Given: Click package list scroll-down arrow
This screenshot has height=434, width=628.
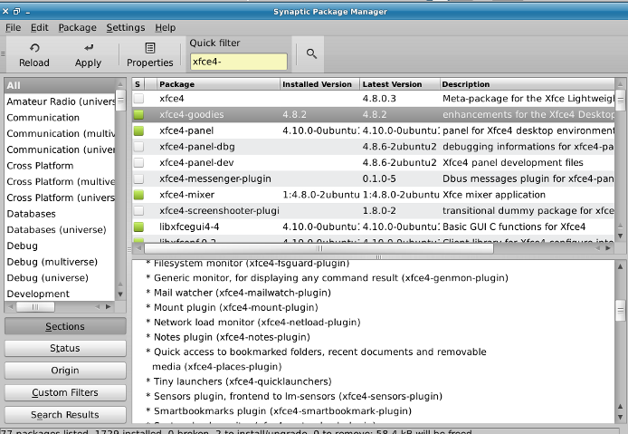Looking at the screenshot, I should 620,236.
